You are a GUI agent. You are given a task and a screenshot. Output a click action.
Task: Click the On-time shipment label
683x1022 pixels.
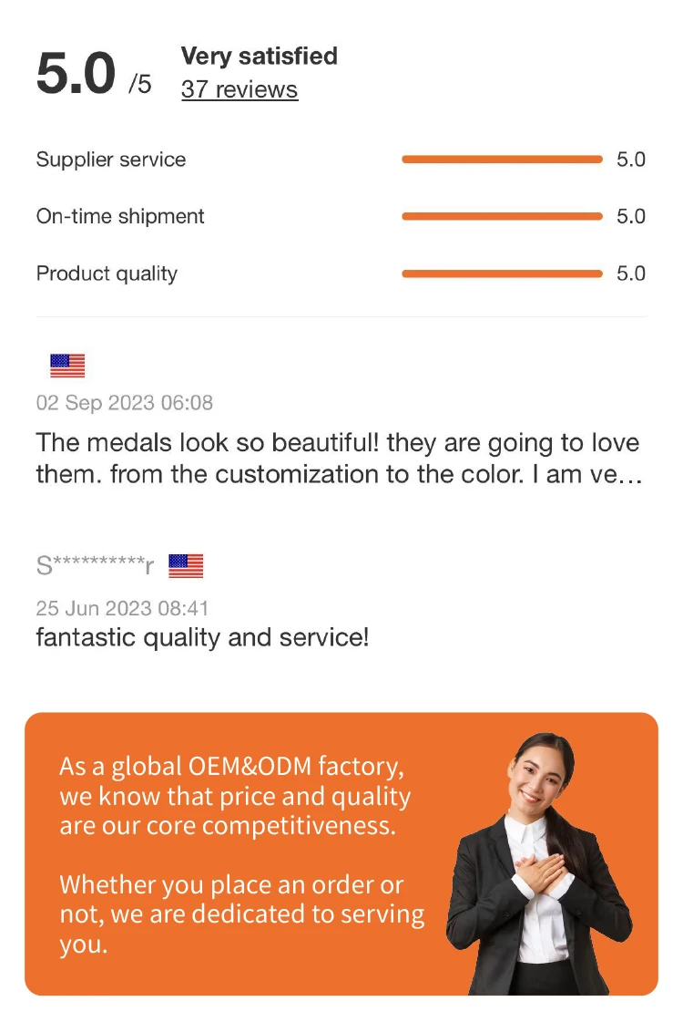(x=120, y=216)
